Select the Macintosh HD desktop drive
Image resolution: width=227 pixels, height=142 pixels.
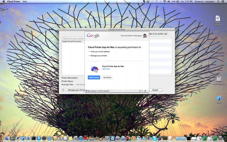click(x=219, y=81)
